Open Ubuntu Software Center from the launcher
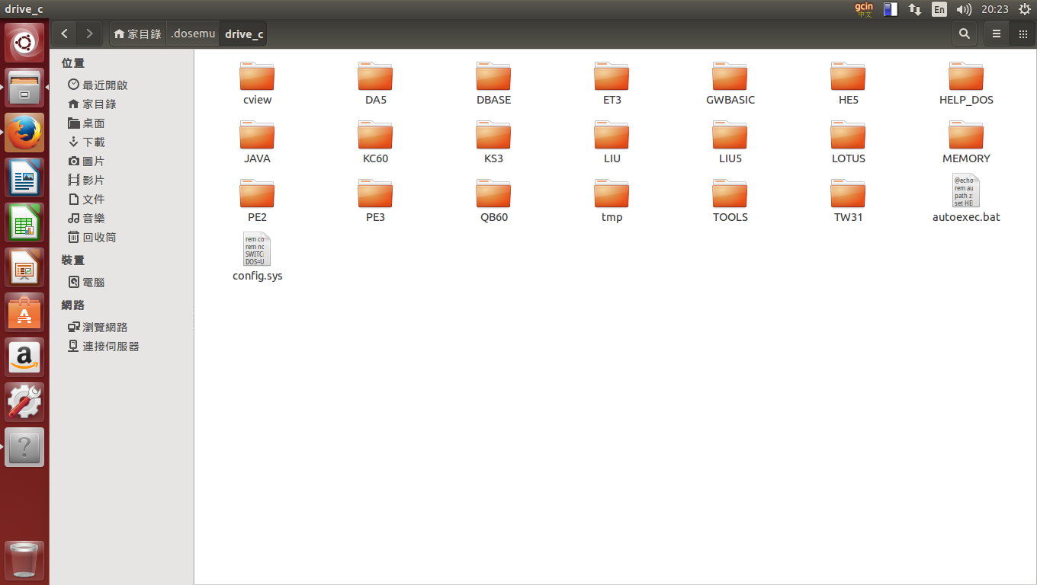 point(24,312)
